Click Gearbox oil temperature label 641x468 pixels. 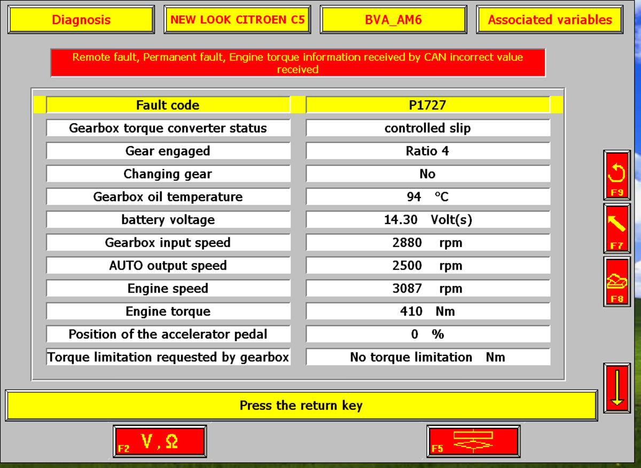pos(168,197)
